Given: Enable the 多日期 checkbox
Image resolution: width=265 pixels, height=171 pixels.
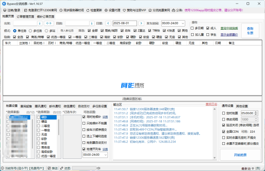Looking at the screenshot, I should click(192, 28).
